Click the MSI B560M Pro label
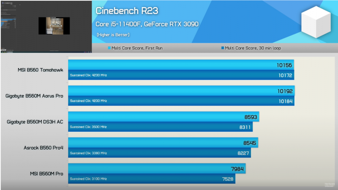338x190 pixels. point(46,174)
